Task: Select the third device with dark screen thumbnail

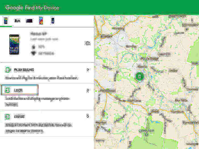Action: click(29, 20)
